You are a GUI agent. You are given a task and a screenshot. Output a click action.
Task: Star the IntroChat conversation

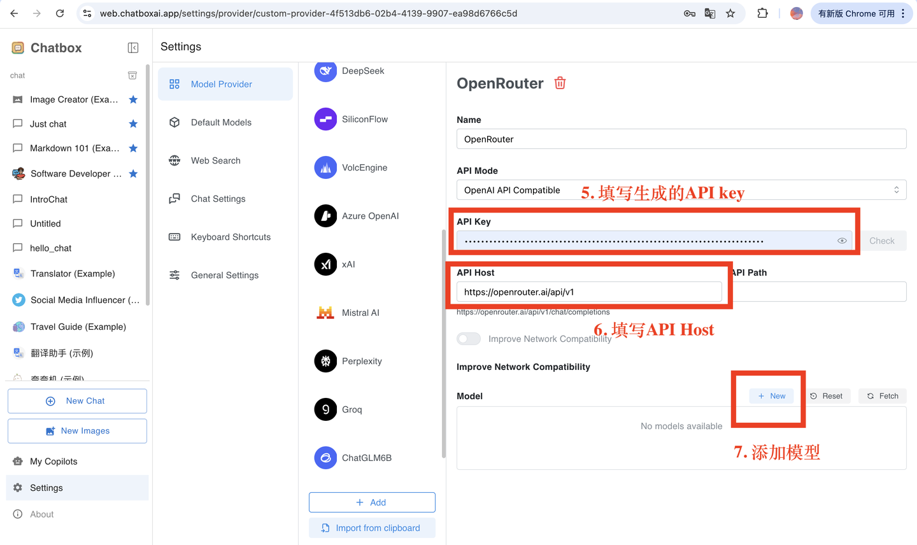pyautogui.click(x=133, y=199)
